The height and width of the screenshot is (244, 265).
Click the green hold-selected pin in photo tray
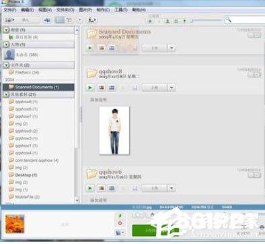pyautogui.click(x=120, y=216)
